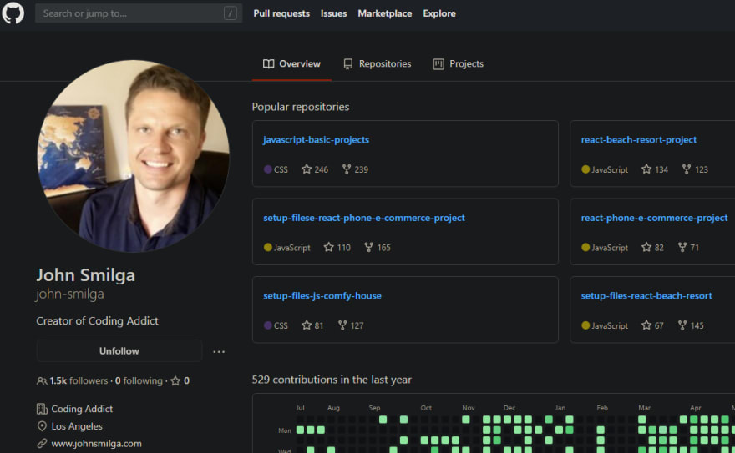Open www.johnsmilga.com website link
The height and width of the screenshot is (453, 735).
point(97,444)
